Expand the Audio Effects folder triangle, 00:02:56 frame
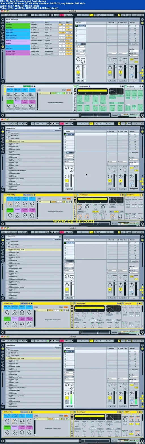The image size is (145, 444). (7, 138)
